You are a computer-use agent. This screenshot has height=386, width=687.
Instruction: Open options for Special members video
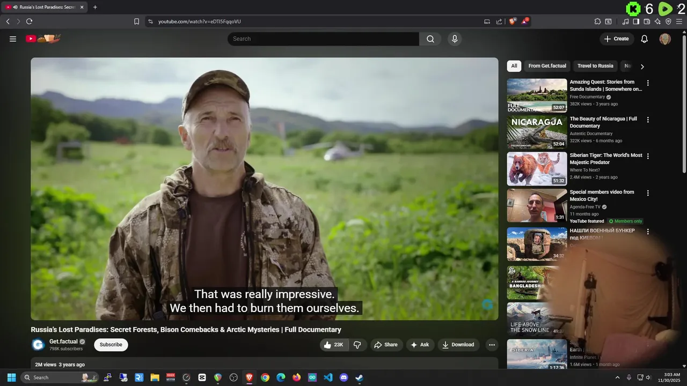648,192
